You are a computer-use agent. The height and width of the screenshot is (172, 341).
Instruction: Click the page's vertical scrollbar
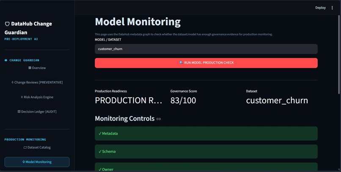[340, 54]
